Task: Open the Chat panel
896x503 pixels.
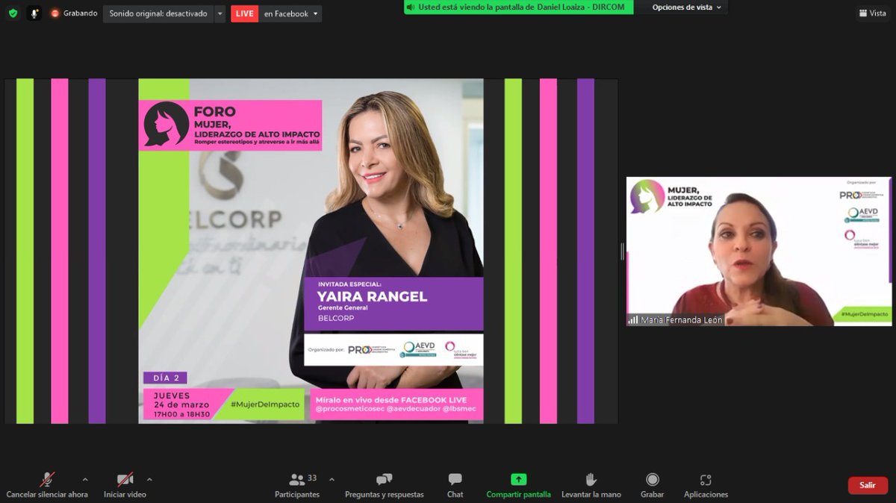Action: coord(455,485)
